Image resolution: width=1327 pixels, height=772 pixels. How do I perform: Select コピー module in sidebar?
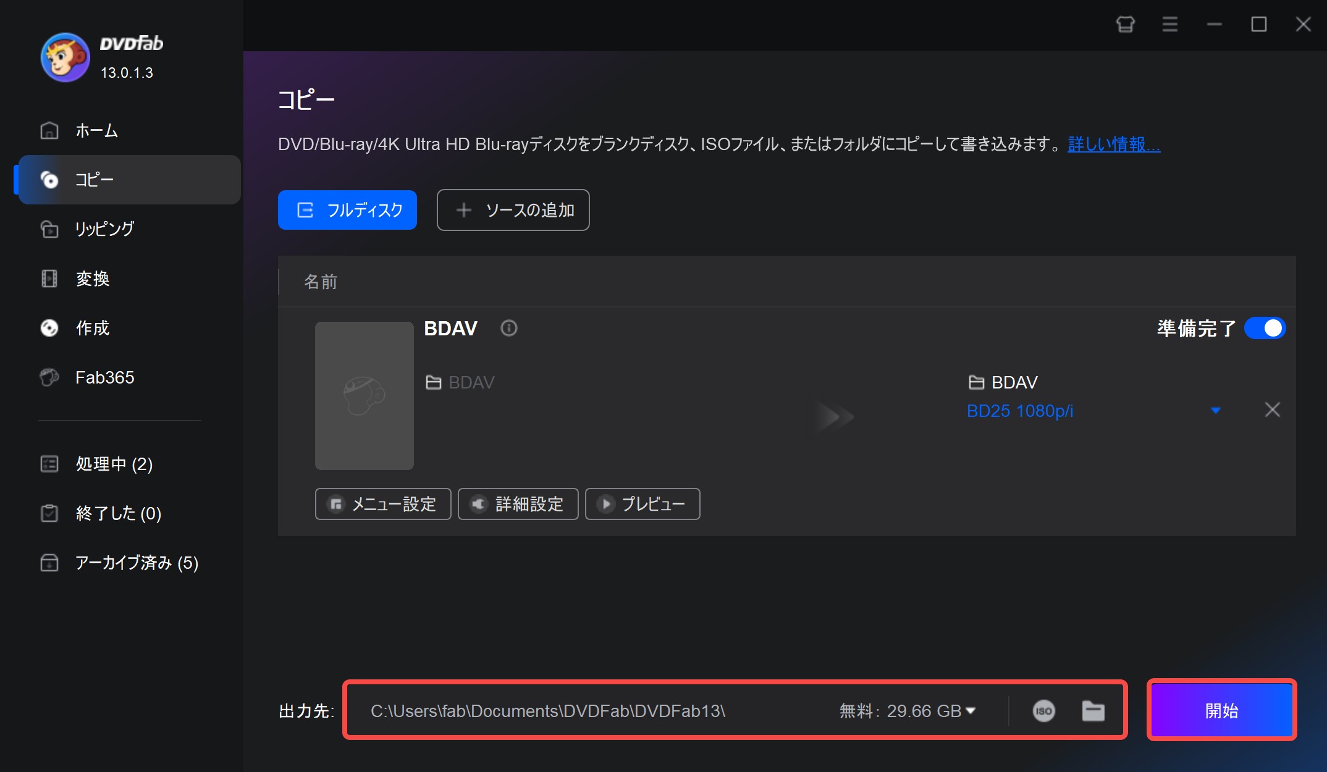click(129, 180)
